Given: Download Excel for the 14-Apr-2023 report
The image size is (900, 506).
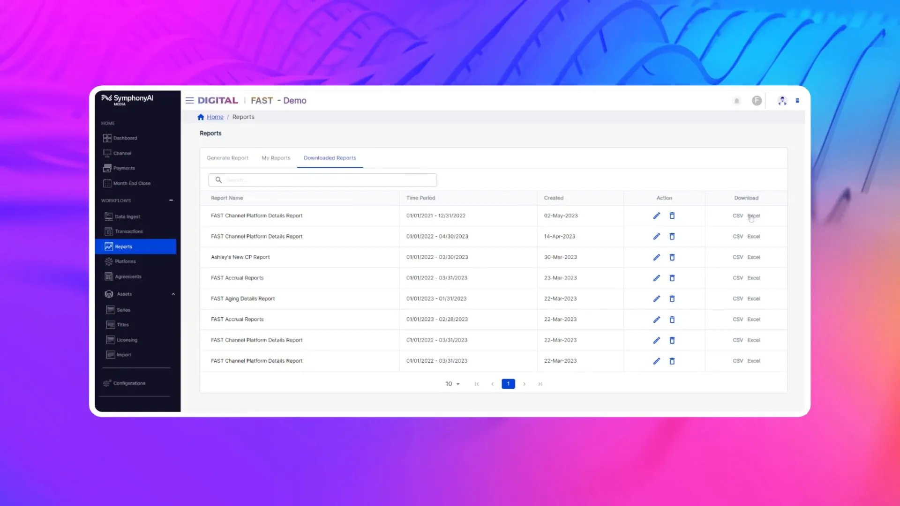Looking at the screenshot, I should 754,237.
